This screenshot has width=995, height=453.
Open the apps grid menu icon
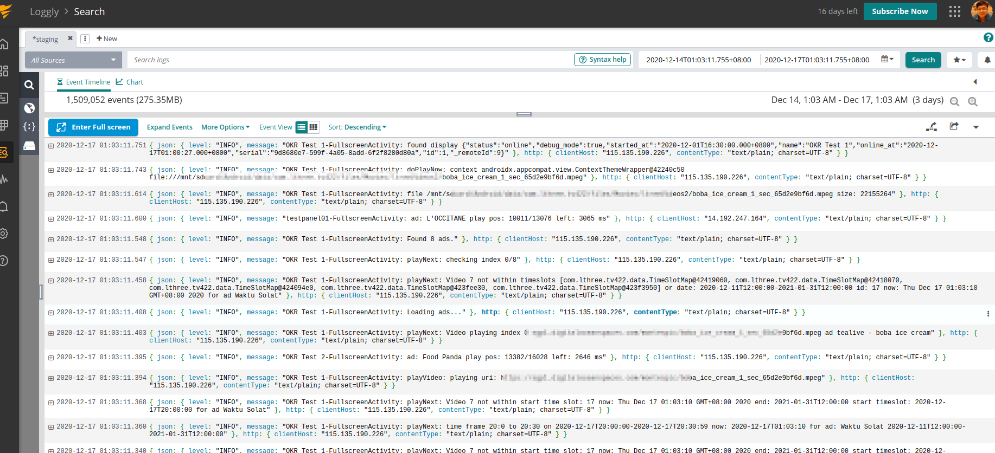[955, 11]
